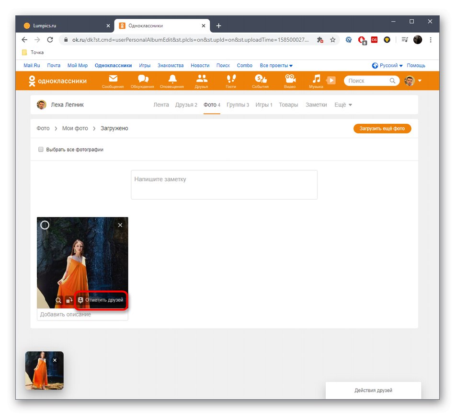
Task: Open the Точка bookmarks folder
Action: click(33, 53)
